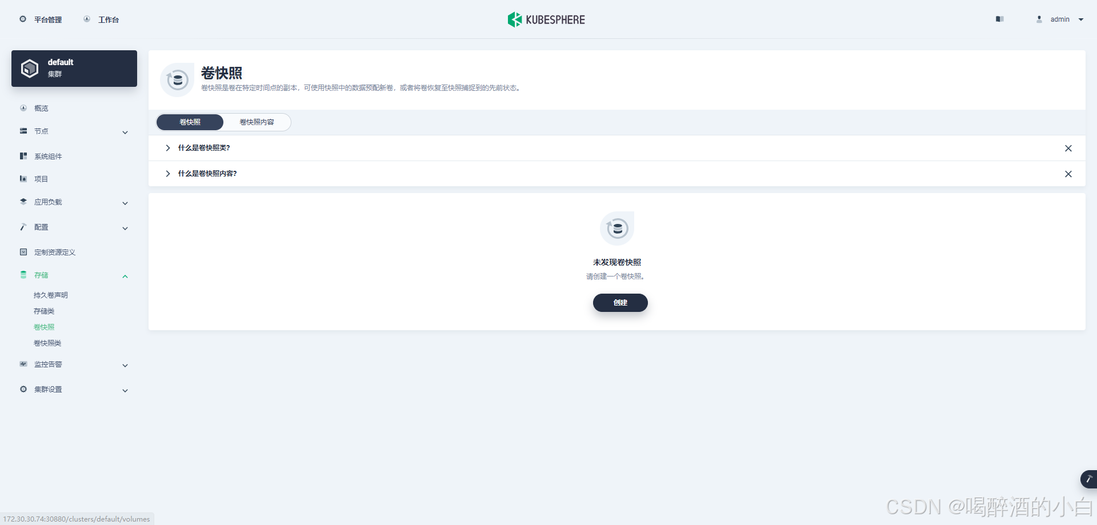Click the custom resource definition icon
This screenshot has height=525, width=1097.
click(23, 252)
